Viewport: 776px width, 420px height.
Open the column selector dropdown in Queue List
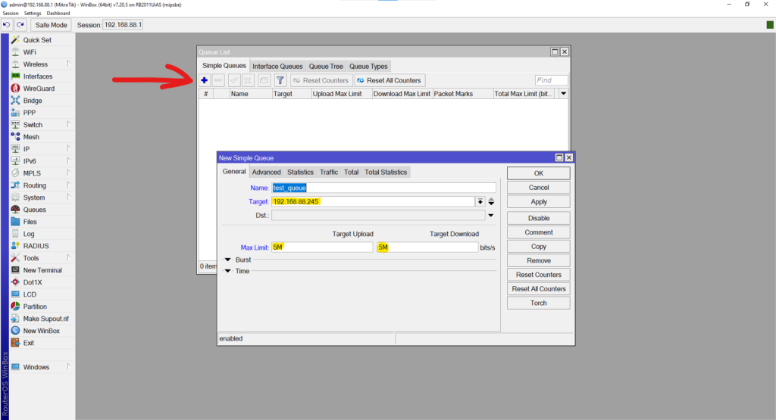563,94
